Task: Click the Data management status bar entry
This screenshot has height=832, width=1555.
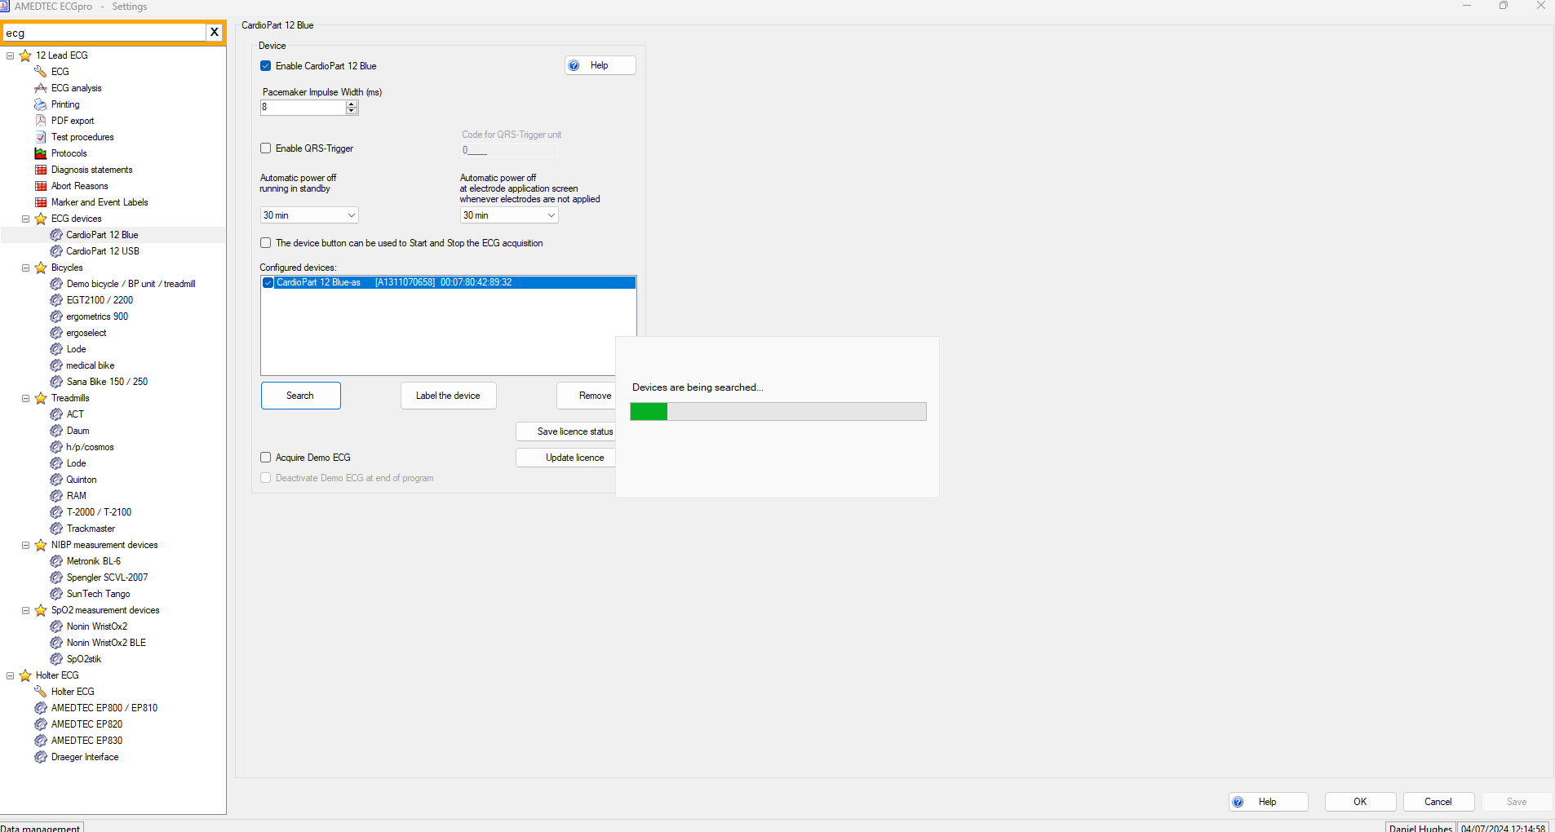Action: 41,827
